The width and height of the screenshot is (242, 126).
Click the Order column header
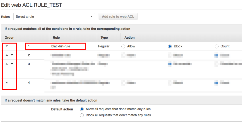9,38
